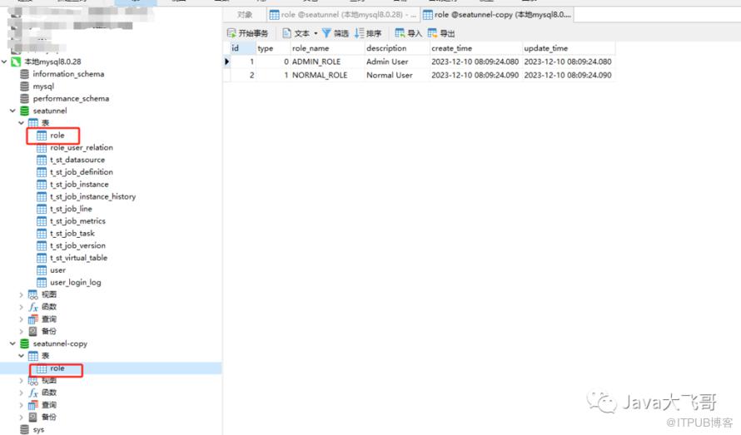Image resolution: width=741 pixels, height=435 pixels.
Task: Select the user_login_log table icon
Action: point(42,283)
